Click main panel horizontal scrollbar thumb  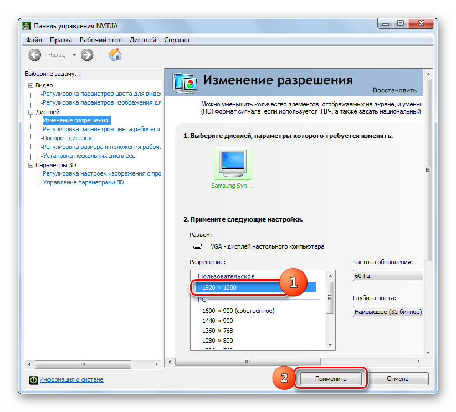click(x=248, y=362)
